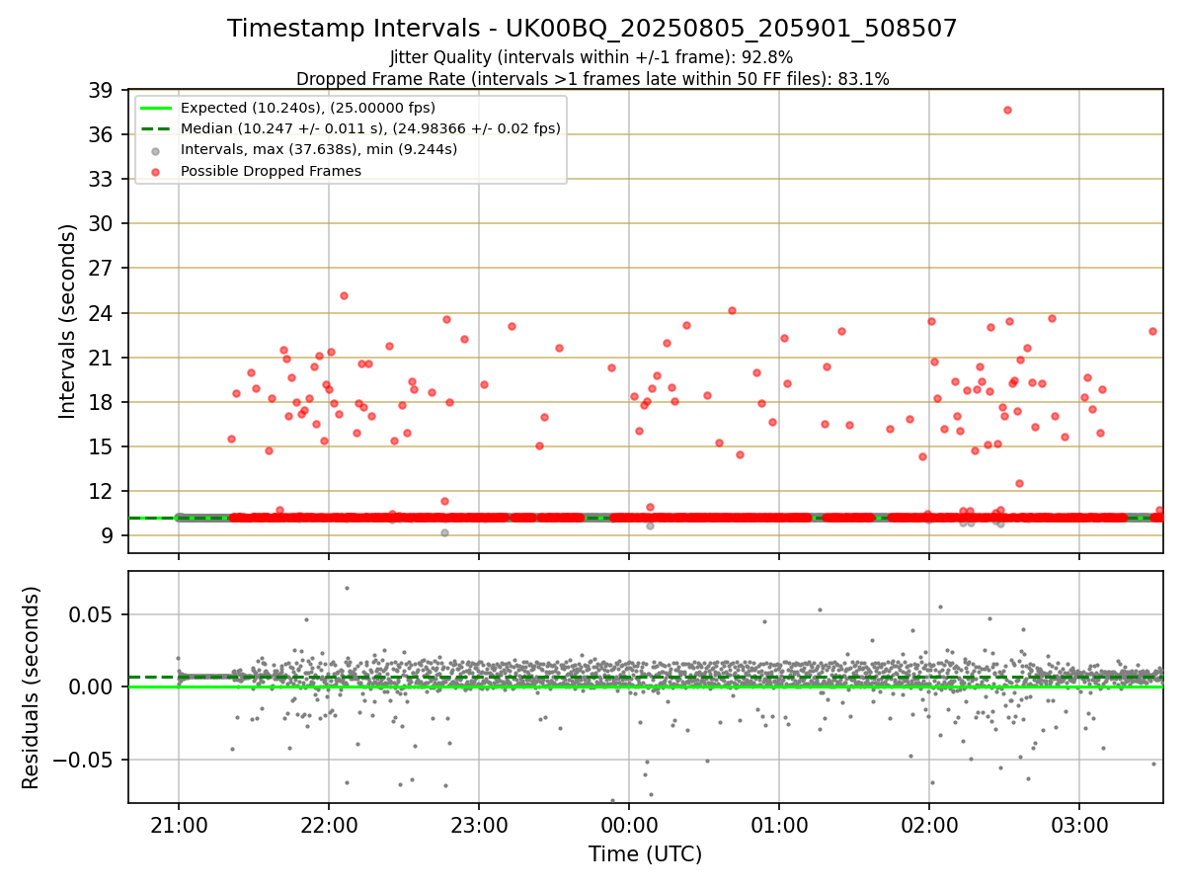Click the 01:00 x-axis tick label
This screenshot has width=1185, height=889.
click(x=779, y=825)
